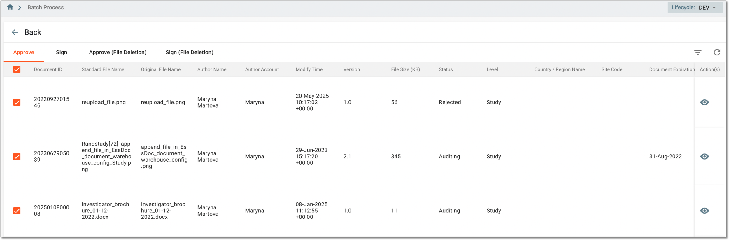Screen dimensions: 729x240
Task: Uncheck the reupload_file.png row checkbox
Action: pyautogui.click(x=17, y=102)
